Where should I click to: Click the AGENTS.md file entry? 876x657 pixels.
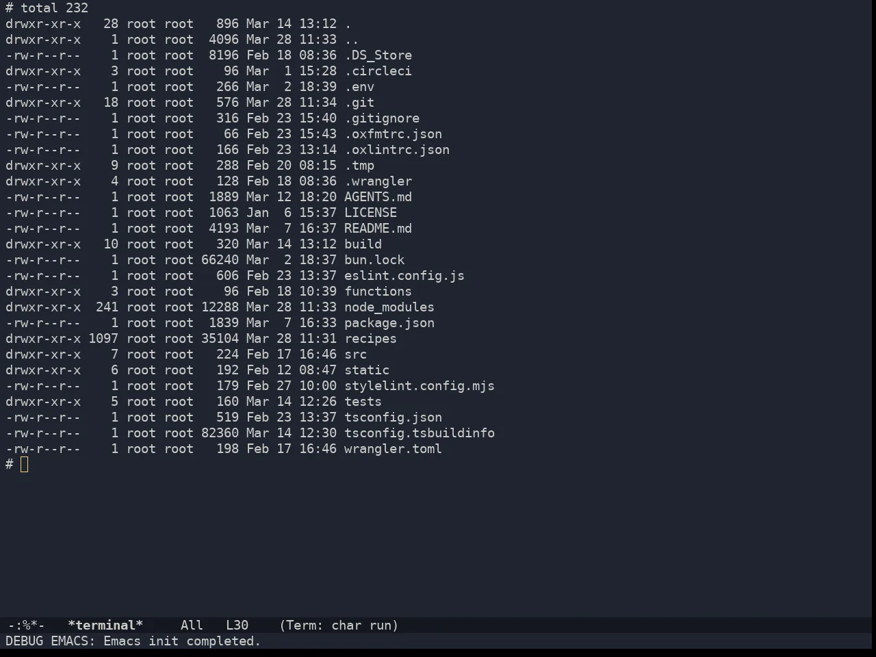coord(378,197)
